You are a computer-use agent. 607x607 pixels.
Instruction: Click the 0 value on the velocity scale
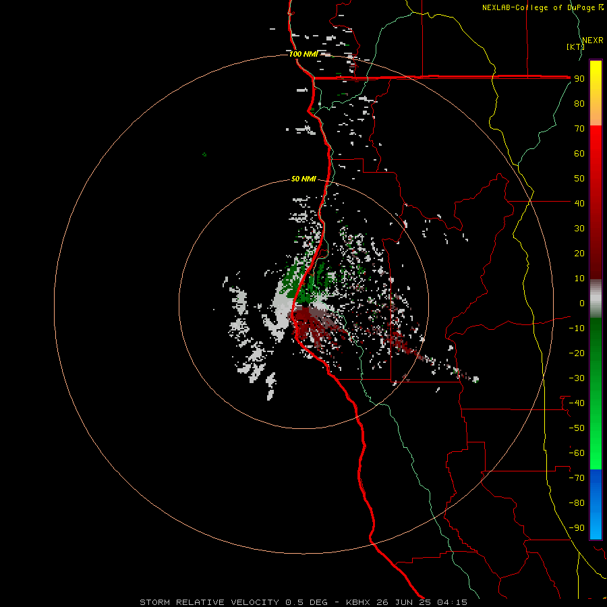[582, 303]
